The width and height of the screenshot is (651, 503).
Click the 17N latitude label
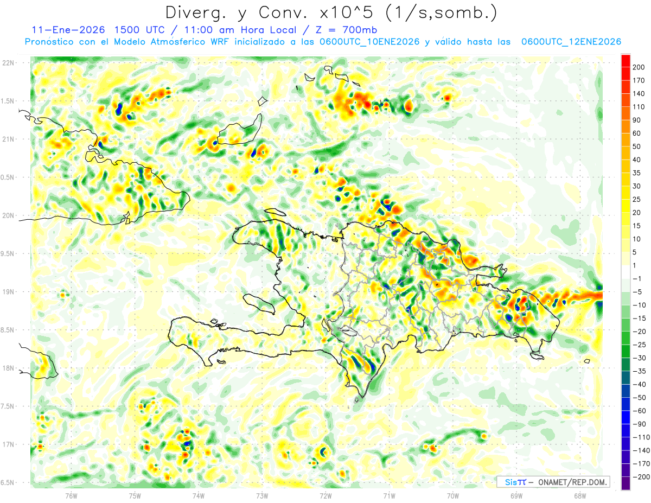pos(8,444)
